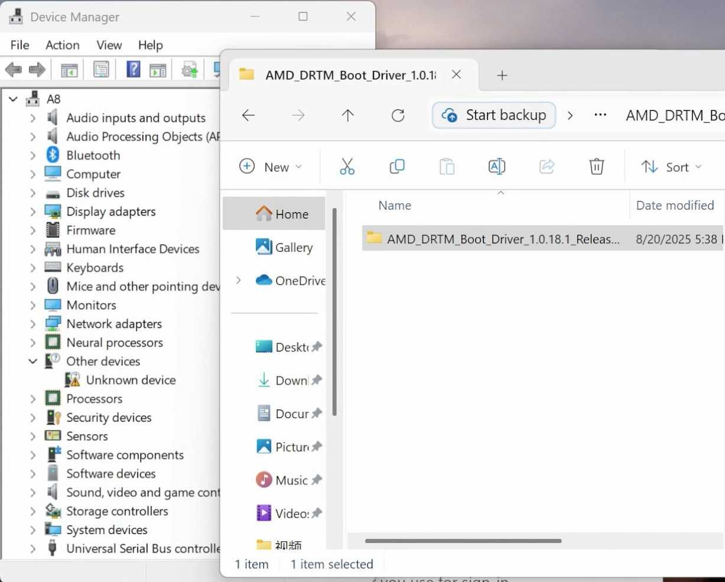725x582 pixels.
Task: Open the File menu in Device Manager
Action: pyautogui.click(x=19, y=45)
